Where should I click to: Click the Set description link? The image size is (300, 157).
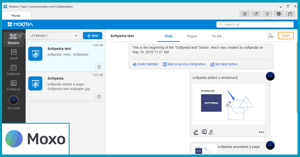tap(224, 64)
